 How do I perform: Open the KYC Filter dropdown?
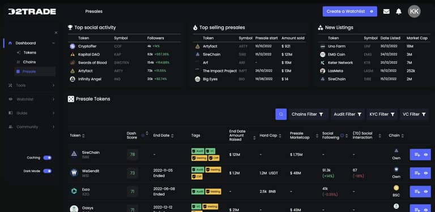[x=382, y=114]
